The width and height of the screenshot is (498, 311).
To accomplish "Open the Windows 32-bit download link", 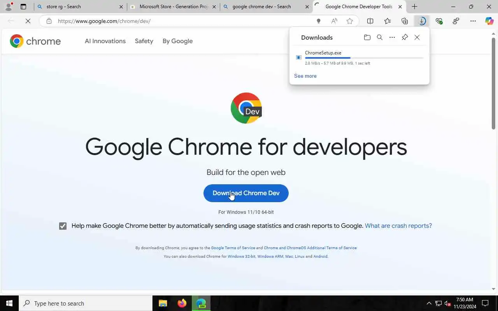I will coord(242,257).
